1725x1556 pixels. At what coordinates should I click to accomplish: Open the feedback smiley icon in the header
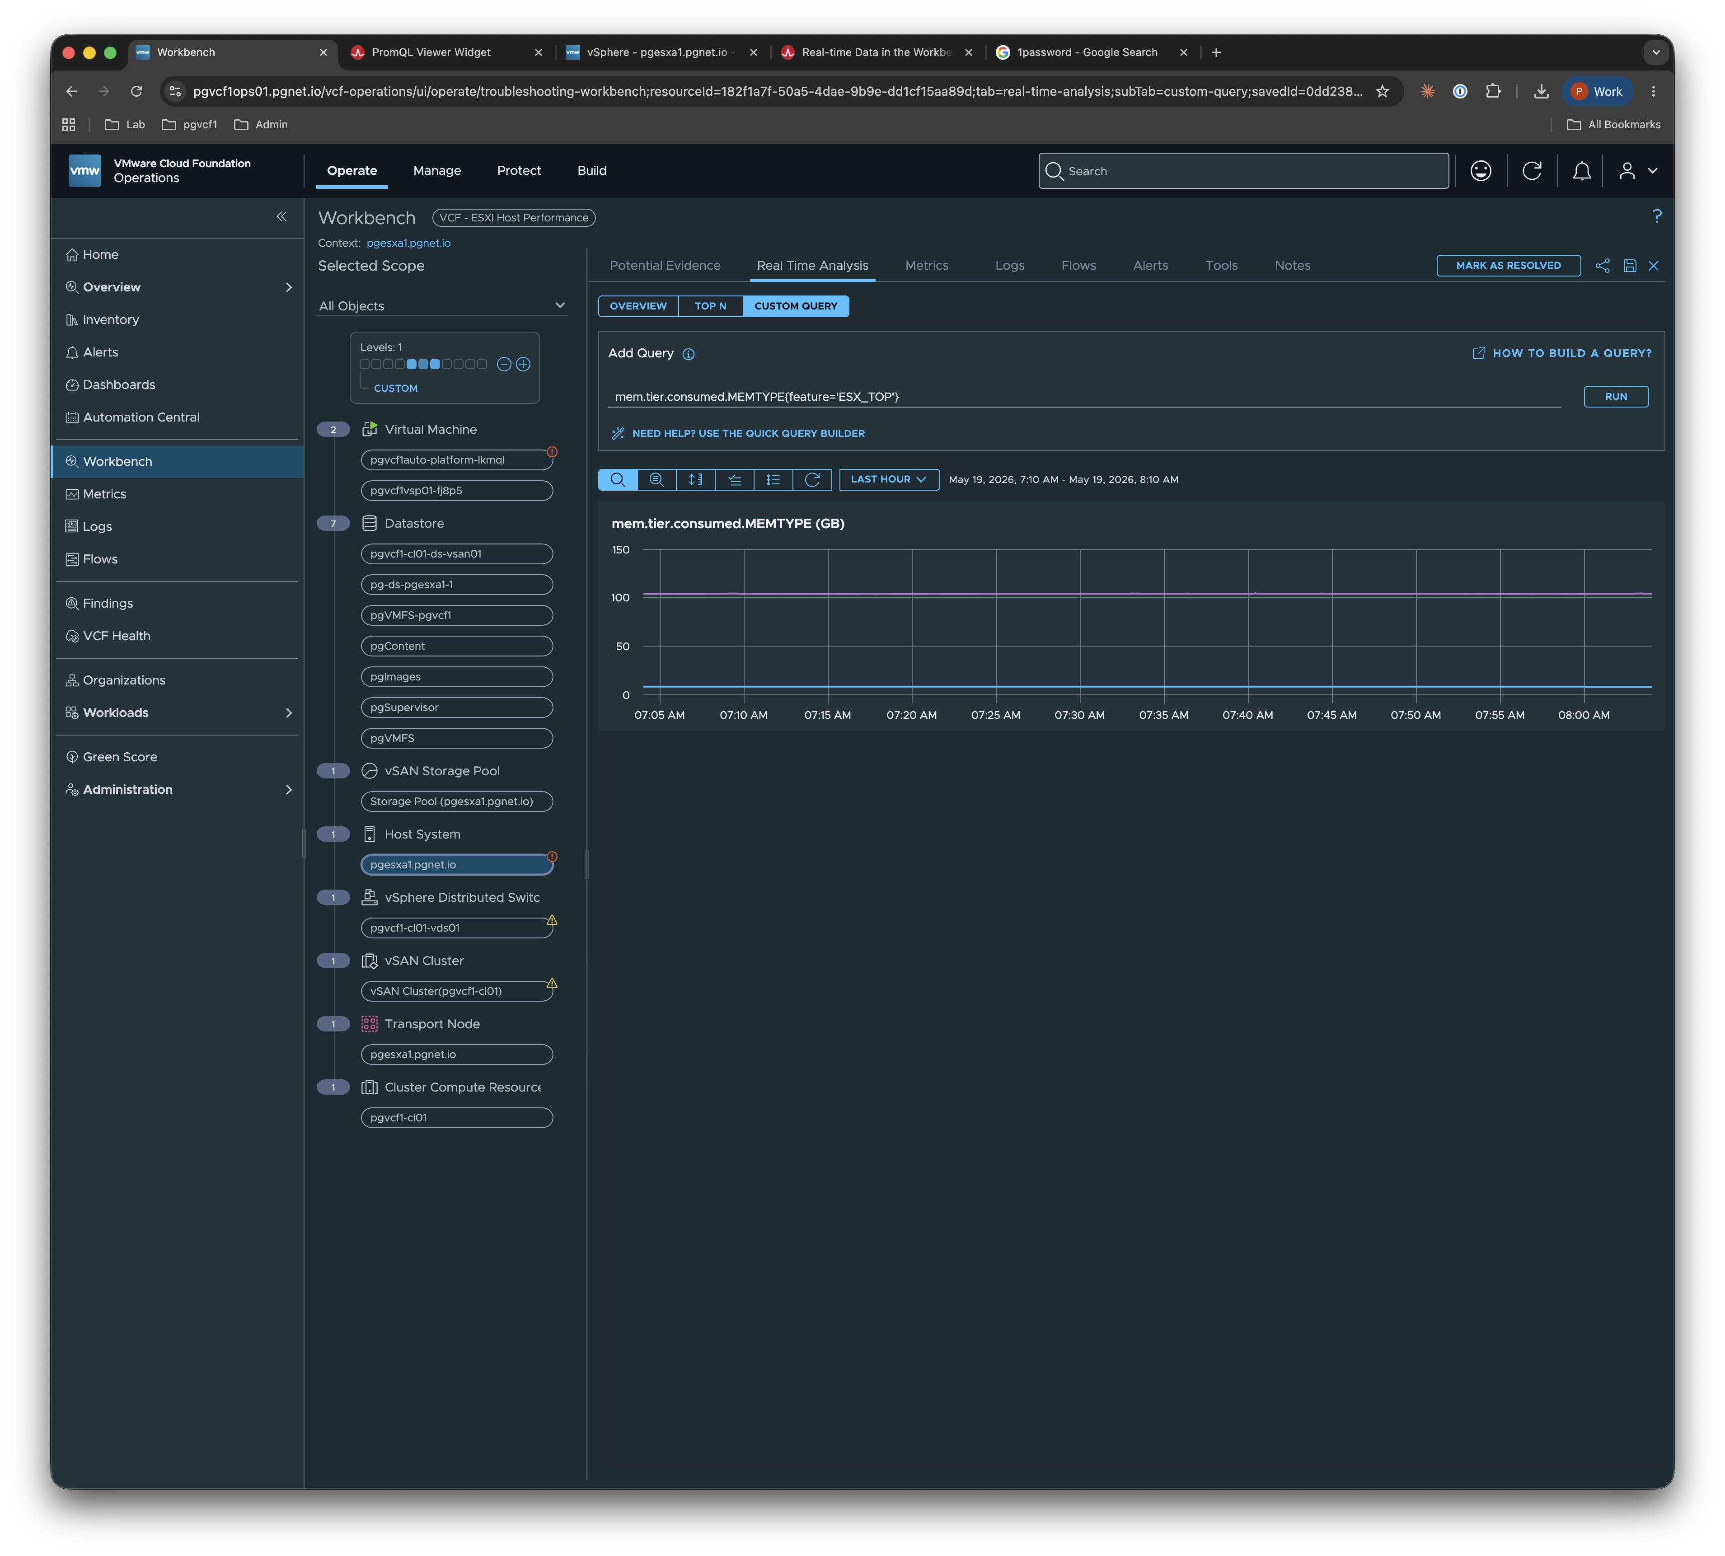pyautogui.click(x=1481, y=171)
